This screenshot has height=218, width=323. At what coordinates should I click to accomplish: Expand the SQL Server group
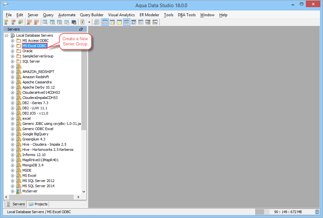[x=13, y=61]
